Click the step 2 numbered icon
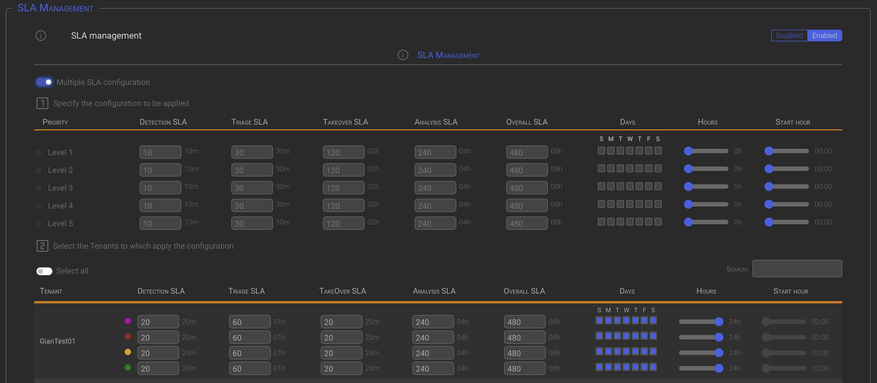The height and width of the screenshot is (383, 877). 42,246
